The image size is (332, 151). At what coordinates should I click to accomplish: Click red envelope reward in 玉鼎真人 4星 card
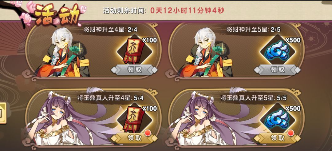[x=134, y=119]
